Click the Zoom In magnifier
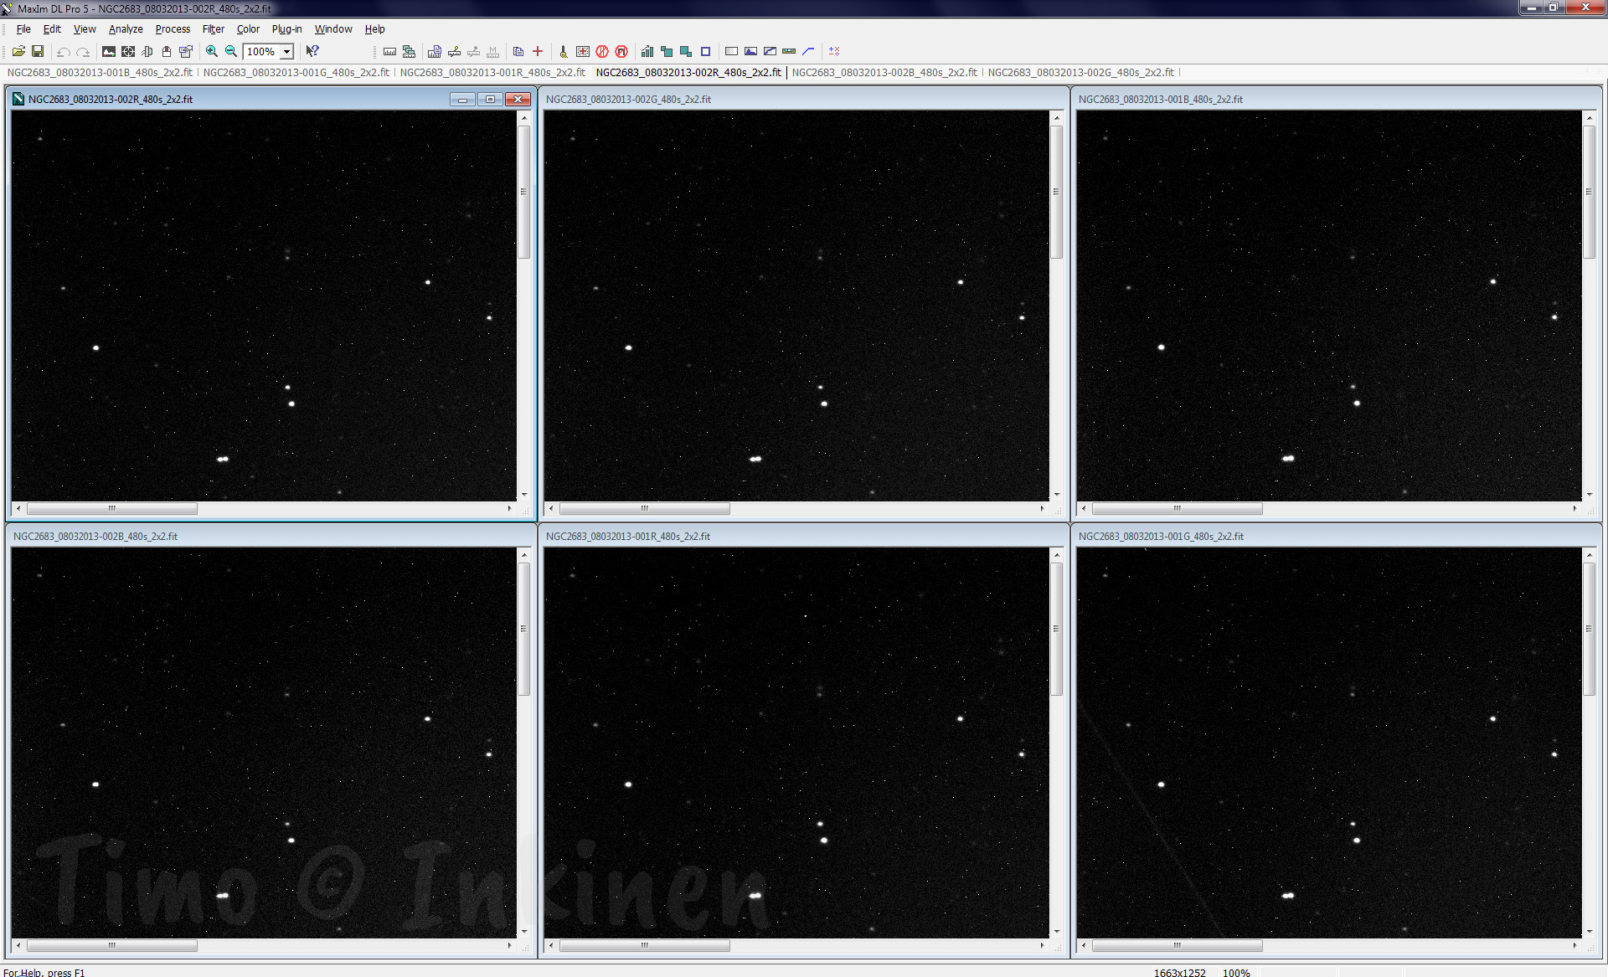Viewport: 1608px width, 977px height. 212,51
